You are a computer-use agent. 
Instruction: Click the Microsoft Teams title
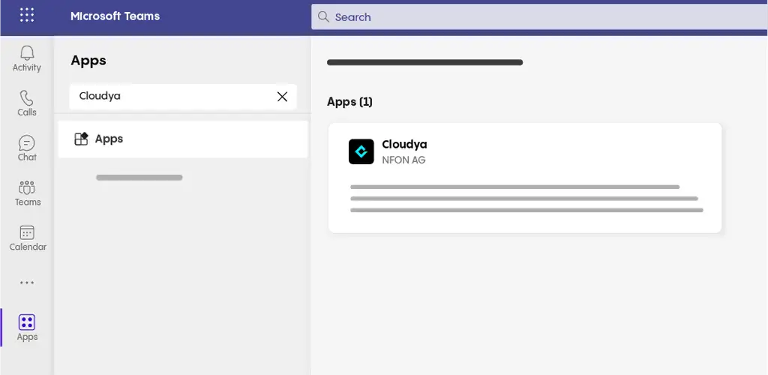(x=115, y=16)
